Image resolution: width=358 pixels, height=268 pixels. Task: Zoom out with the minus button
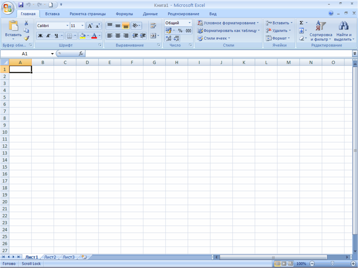(x=312, y=264)
